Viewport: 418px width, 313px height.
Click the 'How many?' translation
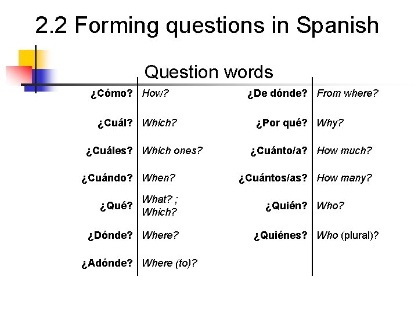click(x=344, y=179)
